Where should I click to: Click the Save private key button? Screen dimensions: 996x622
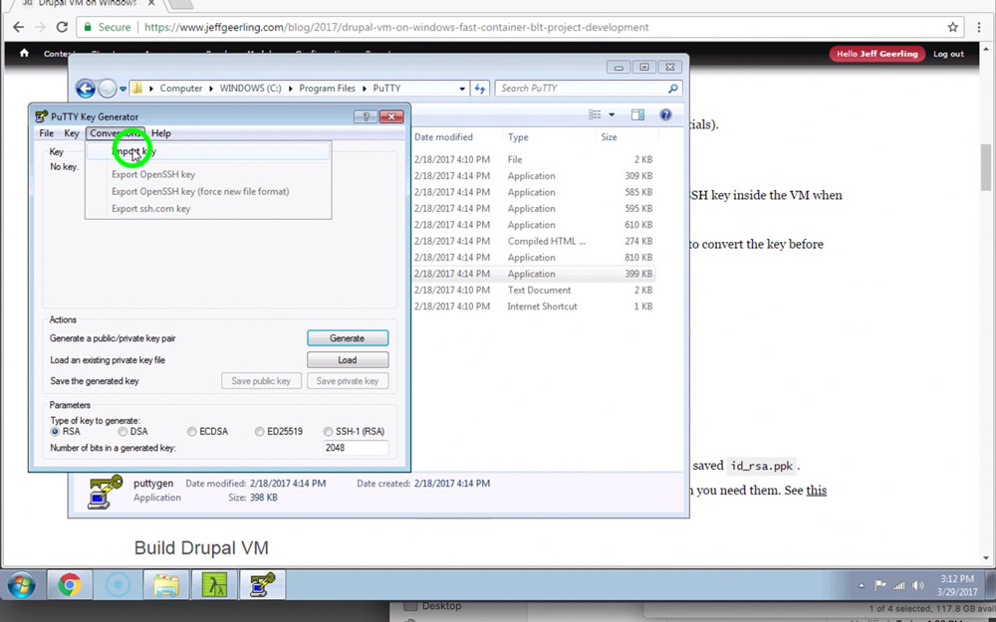pyautogui.click(x=348, y=381)
